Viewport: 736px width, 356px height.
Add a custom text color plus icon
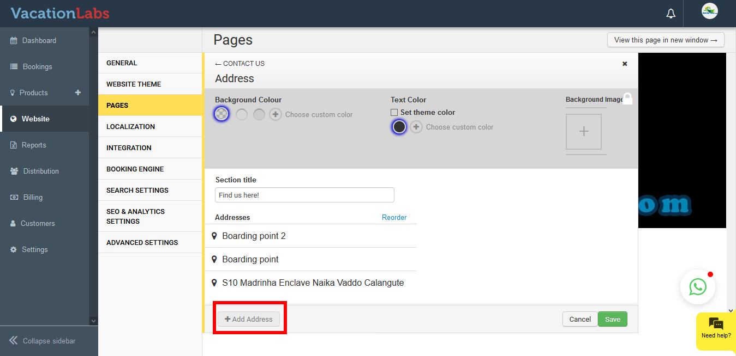coord(416,127)
